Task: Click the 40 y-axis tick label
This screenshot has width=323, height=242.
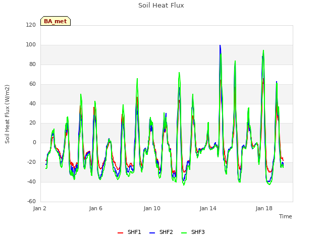Action: [32, 104]
